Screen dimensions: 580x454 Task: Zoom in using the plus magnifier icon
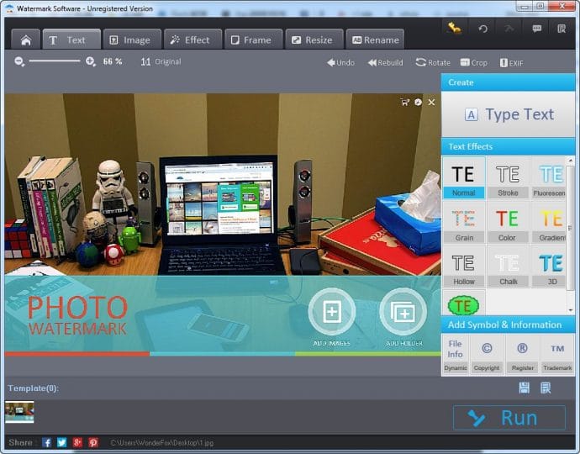coord(91,61)
